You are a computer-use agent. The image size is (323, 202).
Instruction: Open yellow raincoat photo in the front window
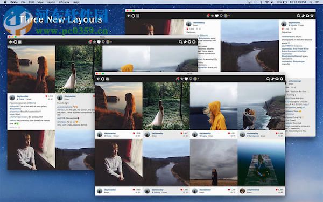pos(214,106)
